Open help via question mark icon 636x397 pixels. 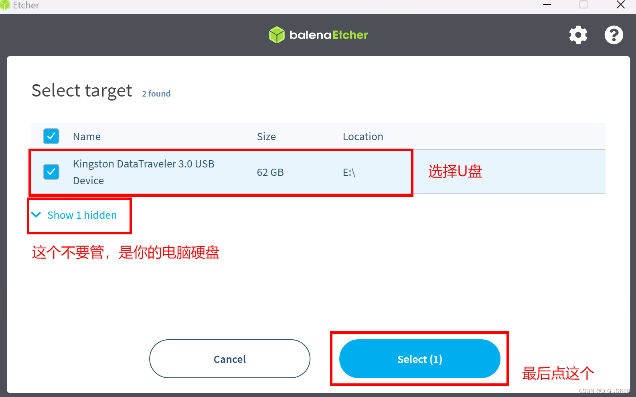point(614,35)
